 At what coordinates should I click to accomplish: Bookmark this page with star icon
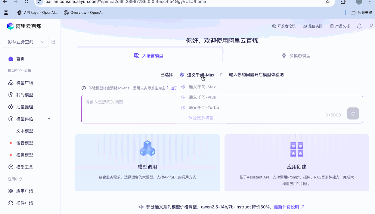[x=328, y=2]
